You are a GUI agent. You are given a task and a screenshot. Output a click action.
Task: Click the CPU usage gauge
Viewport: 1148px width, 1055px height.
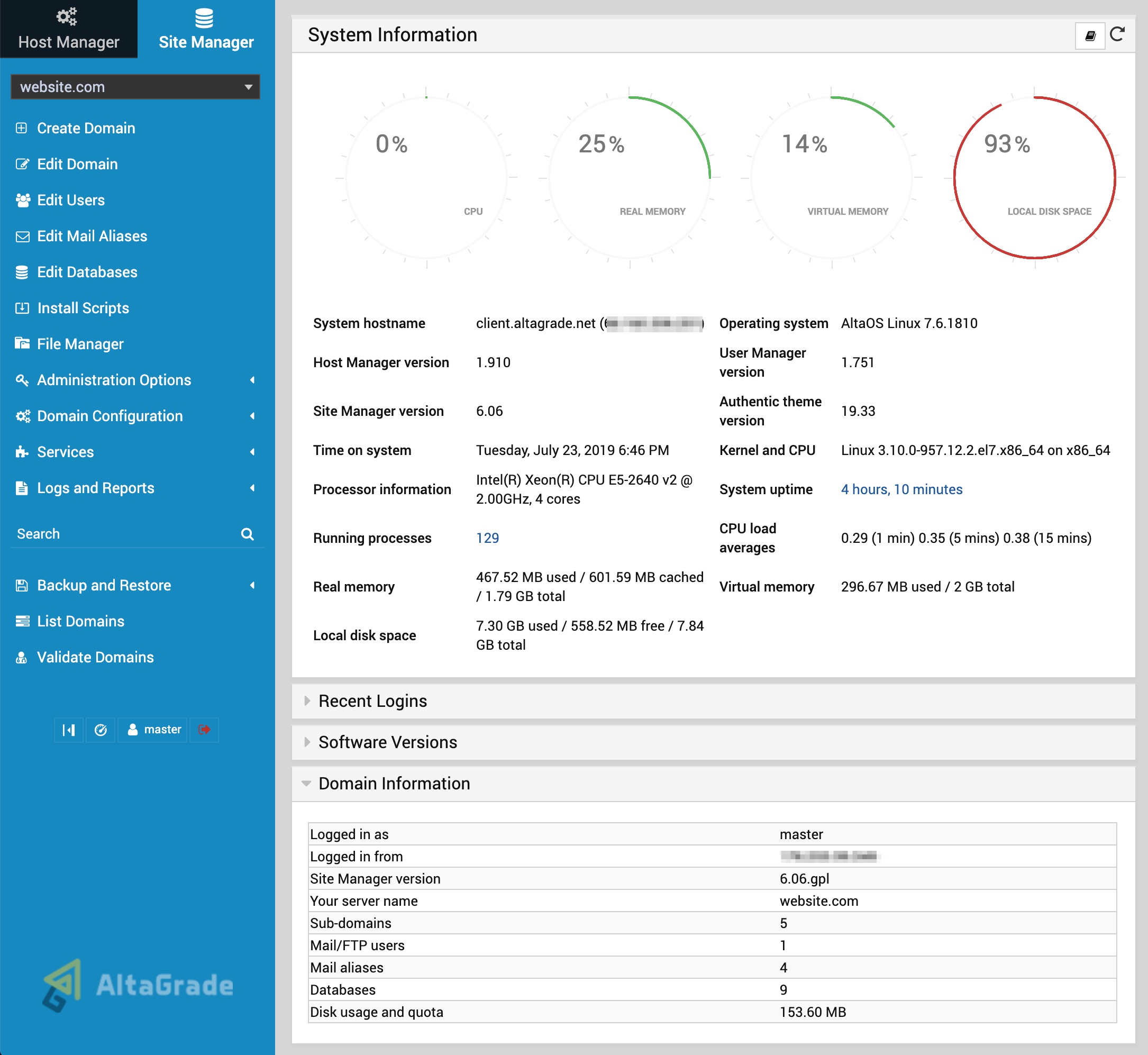[426, 178]
